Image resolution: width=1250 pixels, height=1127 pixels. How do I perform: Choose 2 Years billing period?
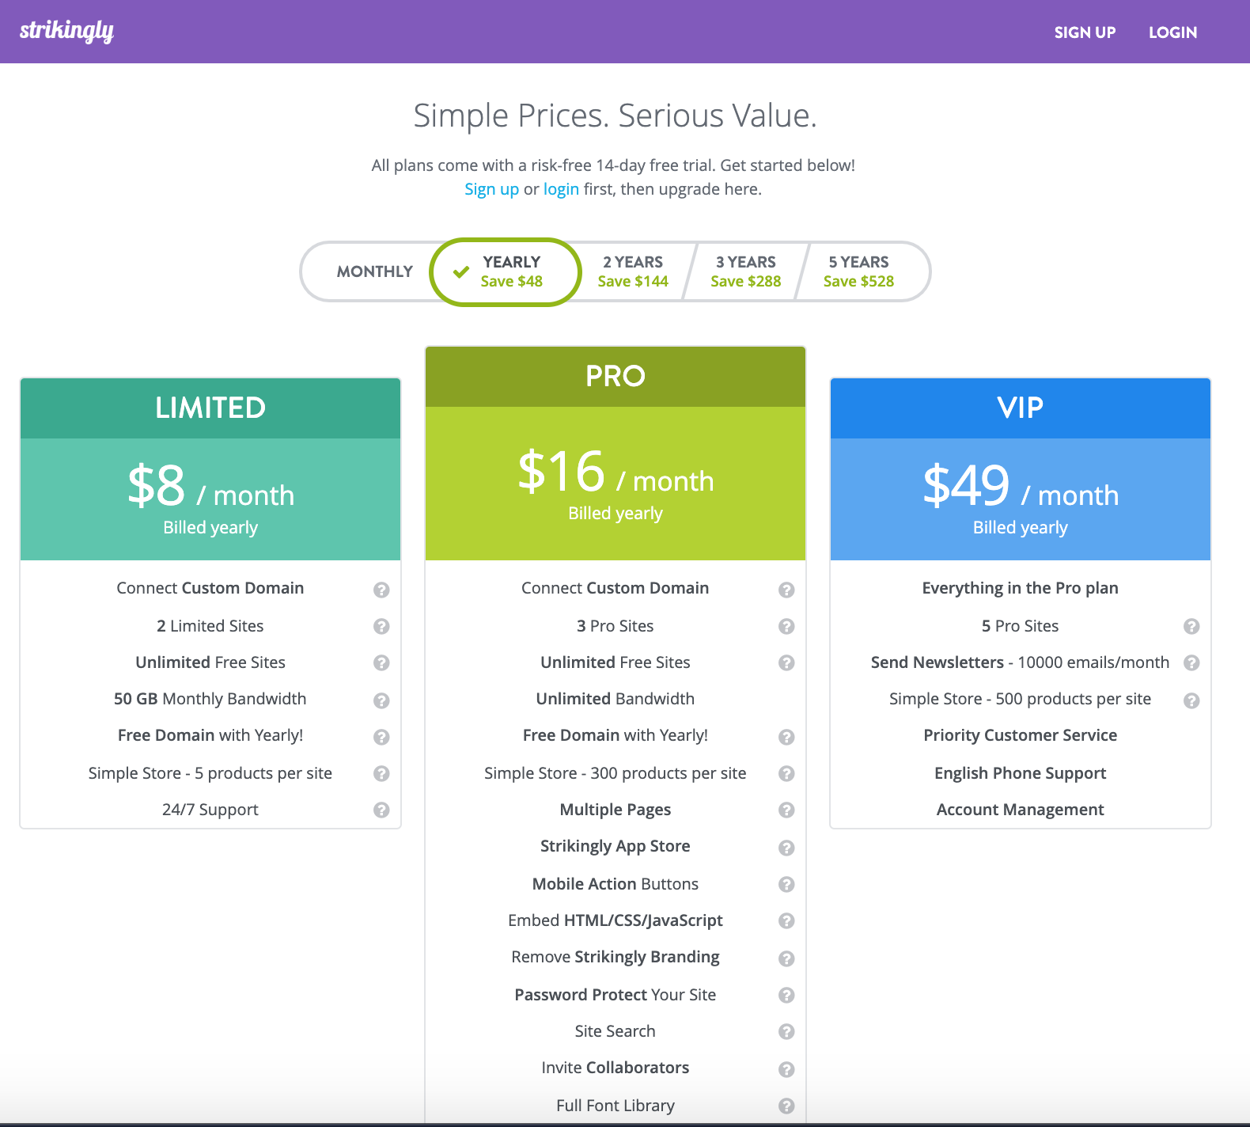click(633, 271)
